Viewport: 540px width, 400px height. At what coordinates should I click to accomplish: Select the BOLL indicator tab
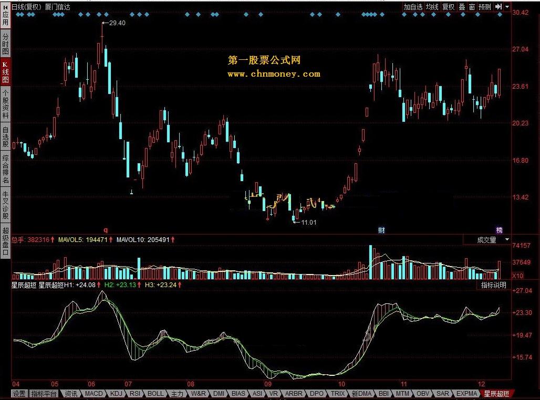click(155, 394)
